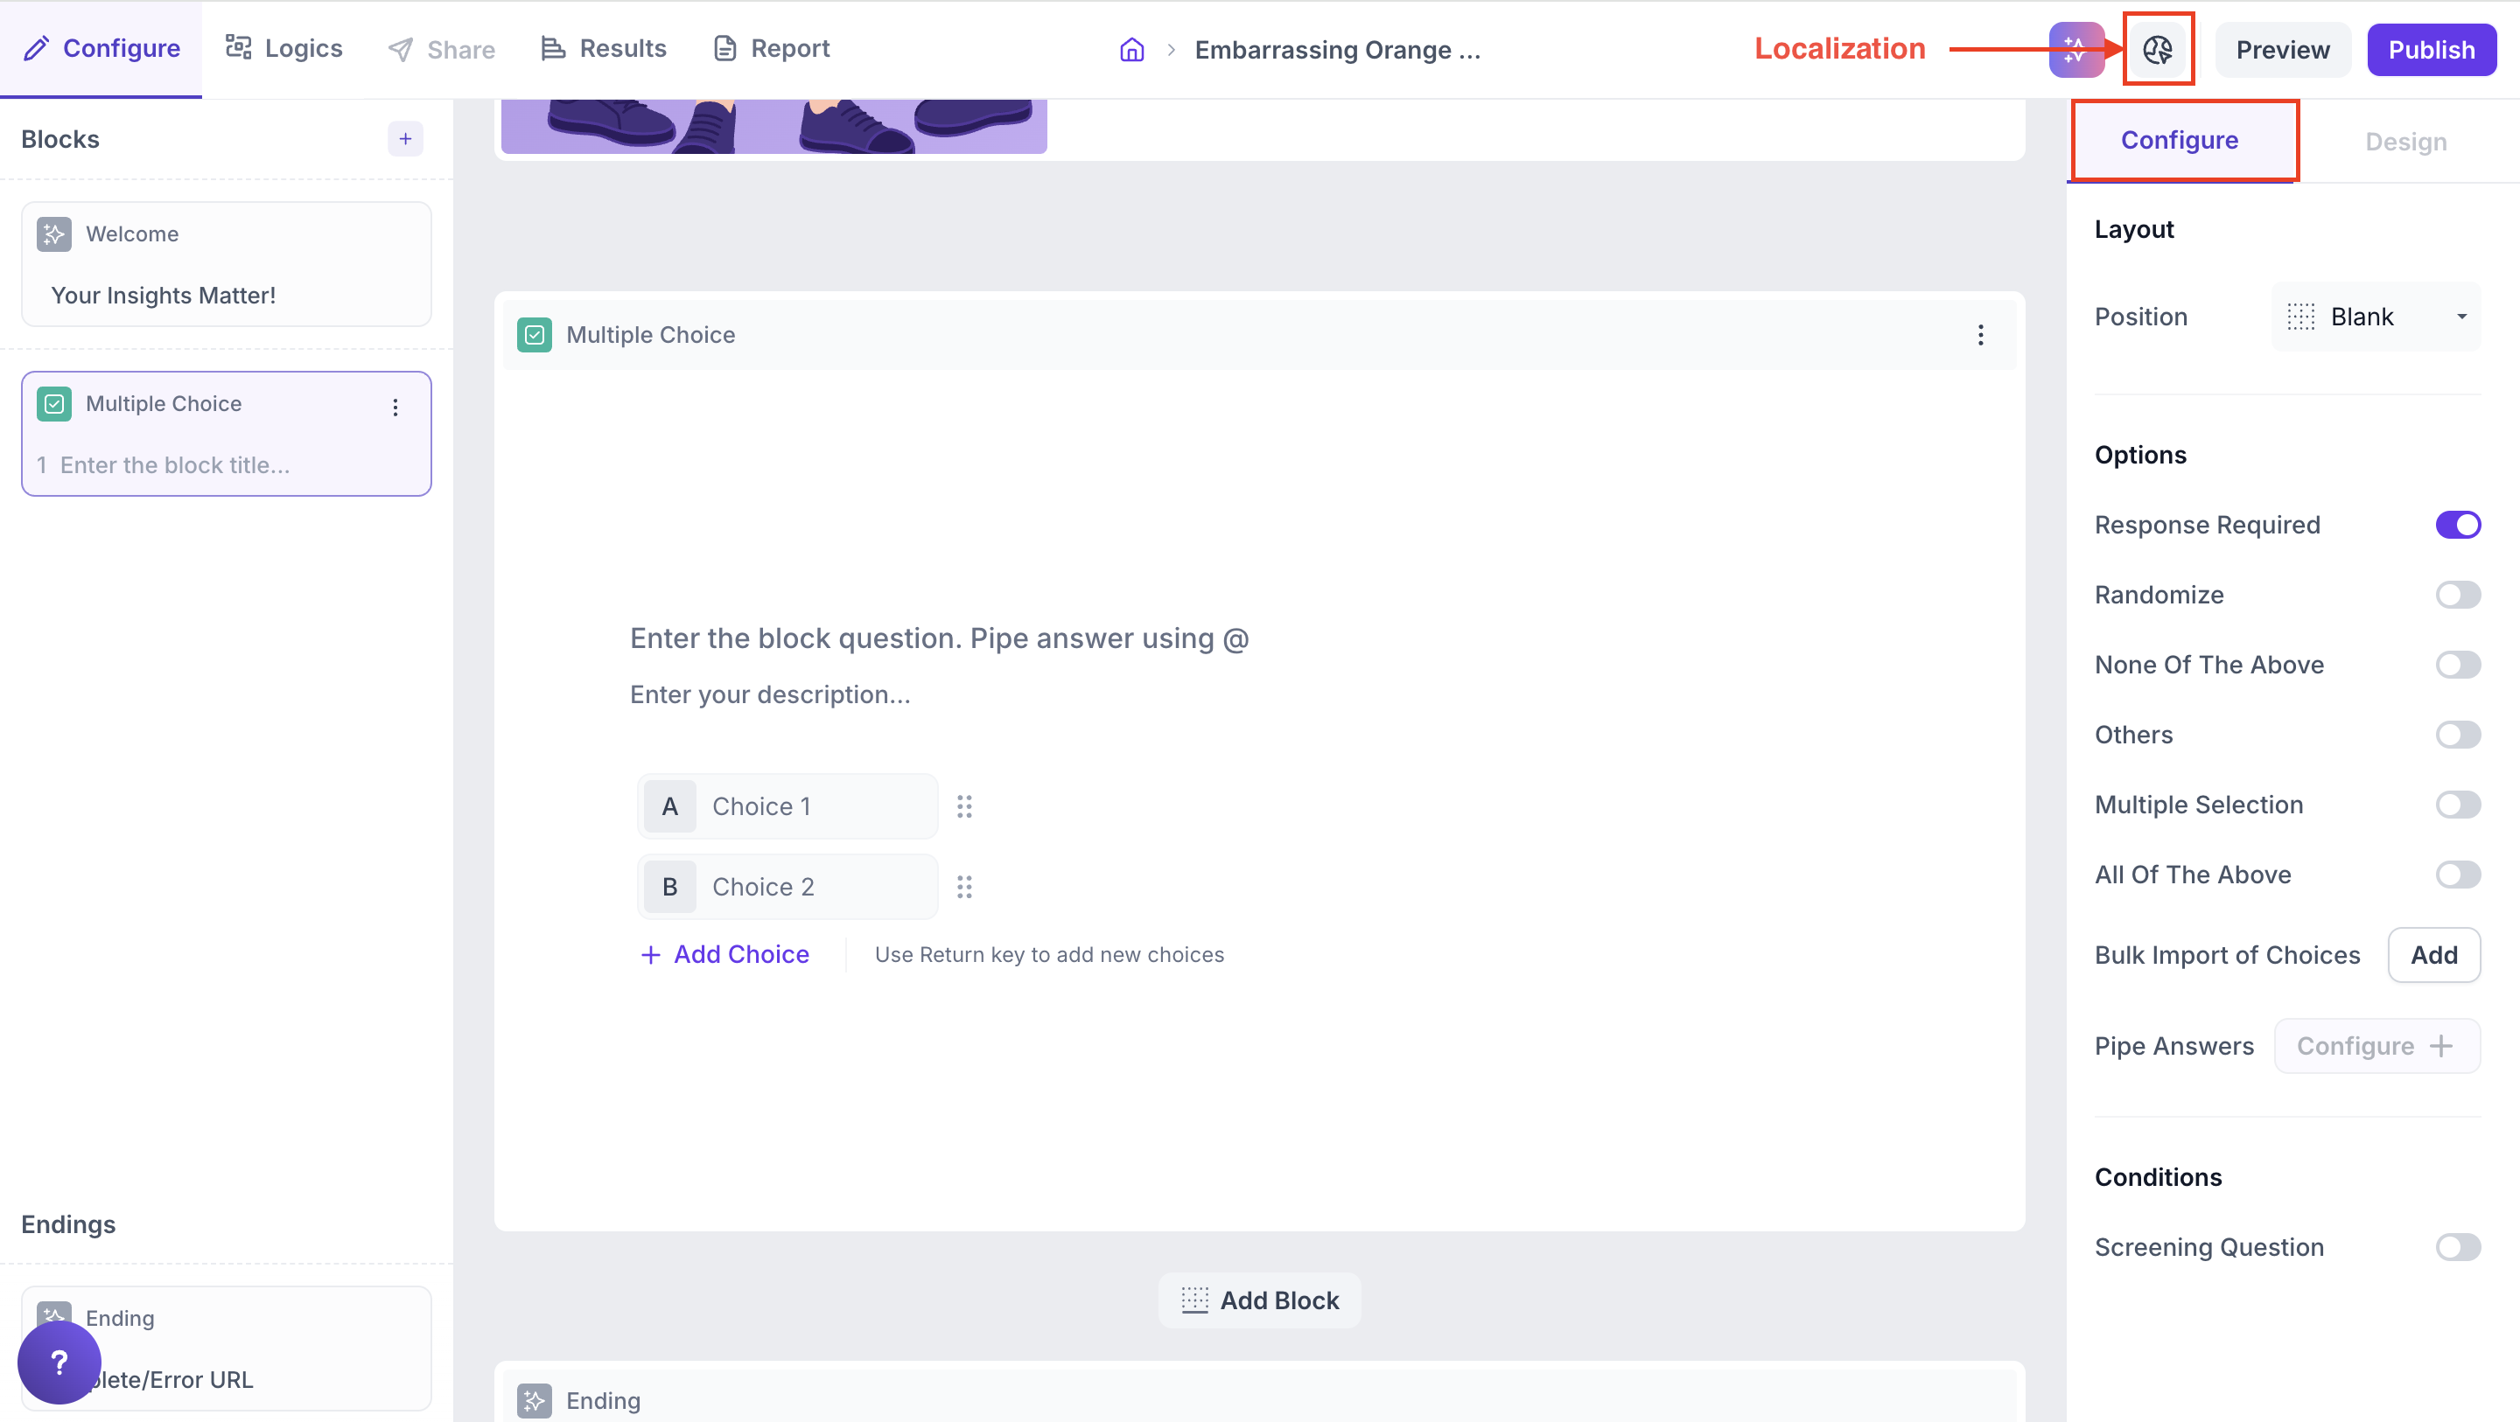Click drag handle beside Choice 2
This screenshot has height=1422, width=2520.
click(964, 887)
